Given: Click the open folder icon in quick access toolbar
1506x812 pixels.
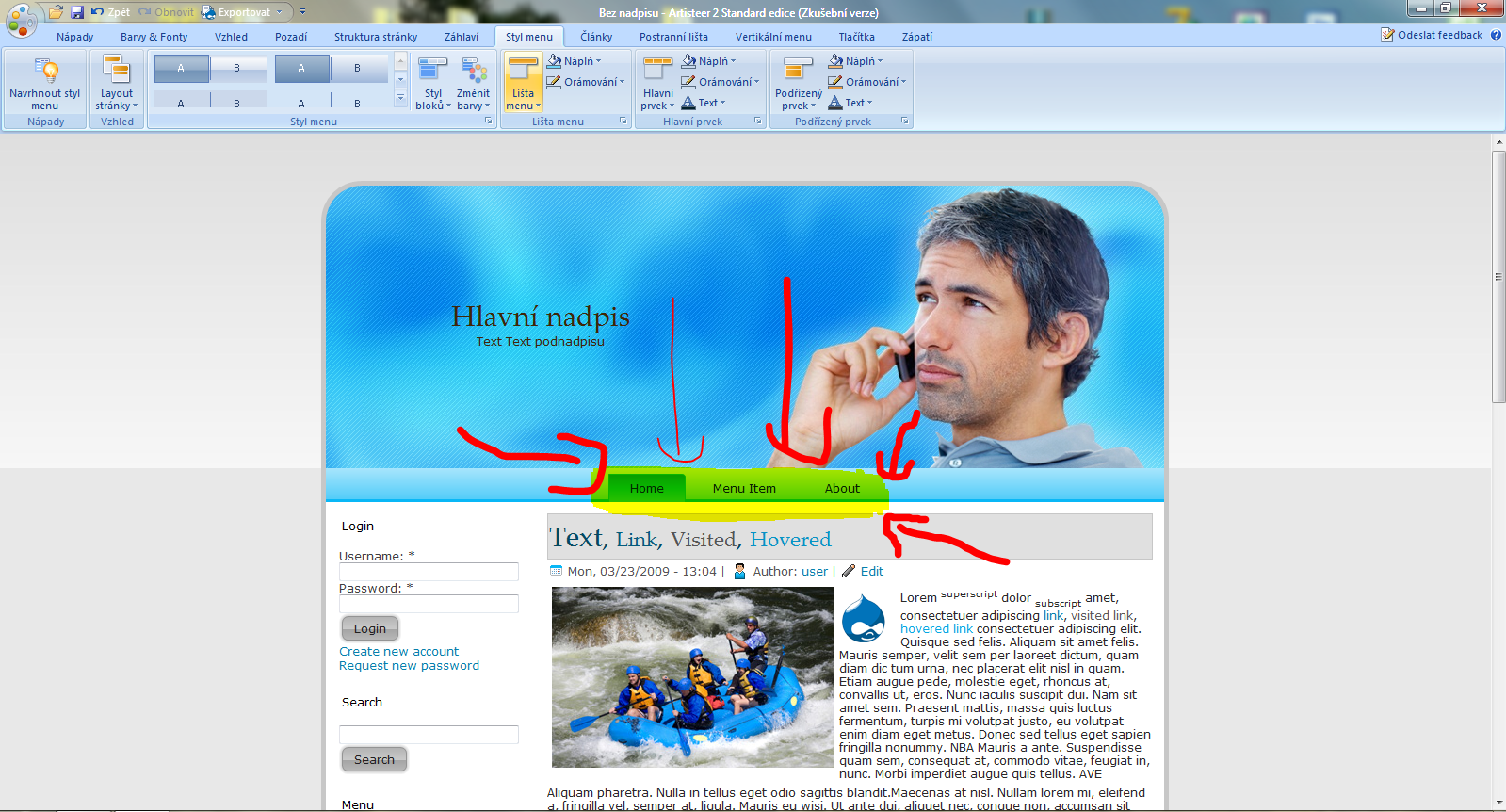Looking at the screenshot, I should point(57,12).
